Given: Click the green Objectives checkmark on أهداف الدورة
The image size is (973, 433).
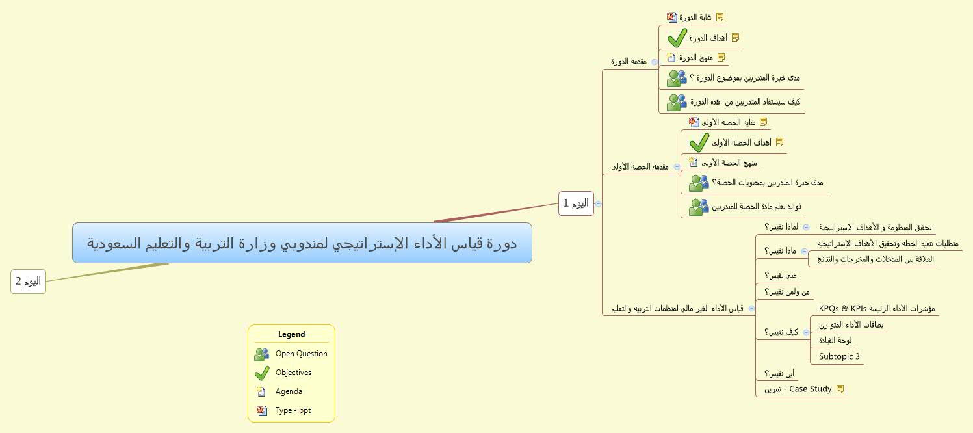Looking at the screenshot, I should click(x=677, y=38).
